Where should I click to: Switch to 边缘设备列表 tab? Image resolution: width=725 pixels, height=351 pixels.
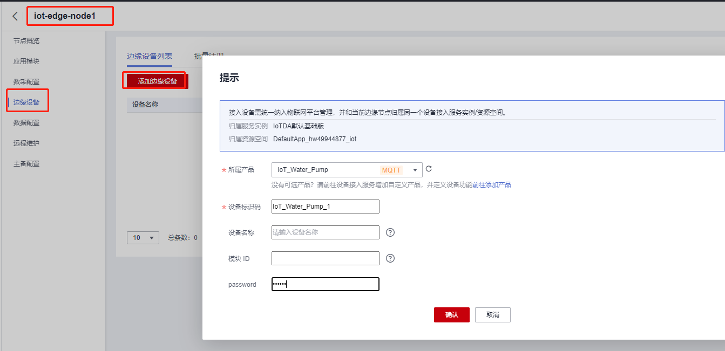tap(150, 56)
